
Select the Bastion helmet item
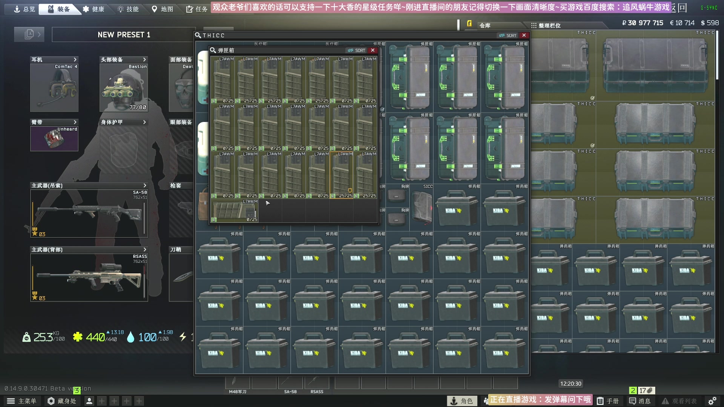tap(124, 87)
